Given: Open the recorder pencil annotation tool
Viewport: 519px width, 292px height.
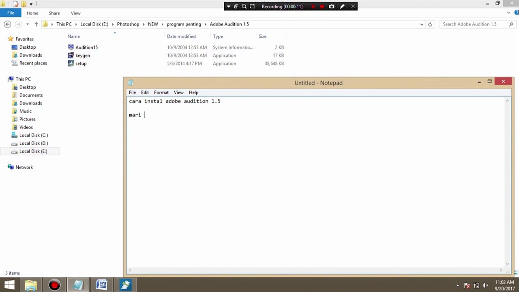Looking at the screenshot, I should tap(342, 6).
